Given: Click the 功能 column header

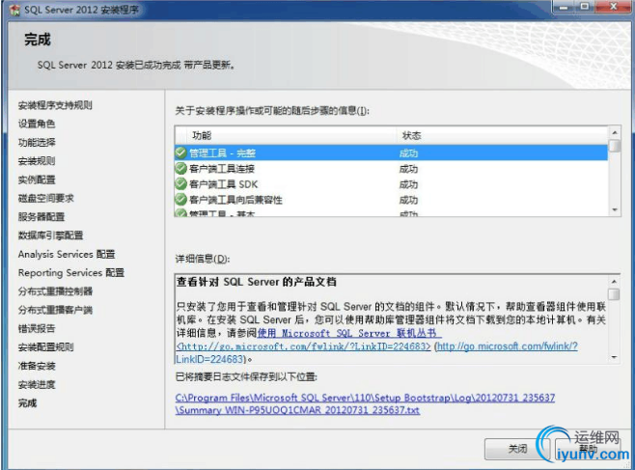Looking at the screenshot, I should pyautogui.click(x=291, y=135).
